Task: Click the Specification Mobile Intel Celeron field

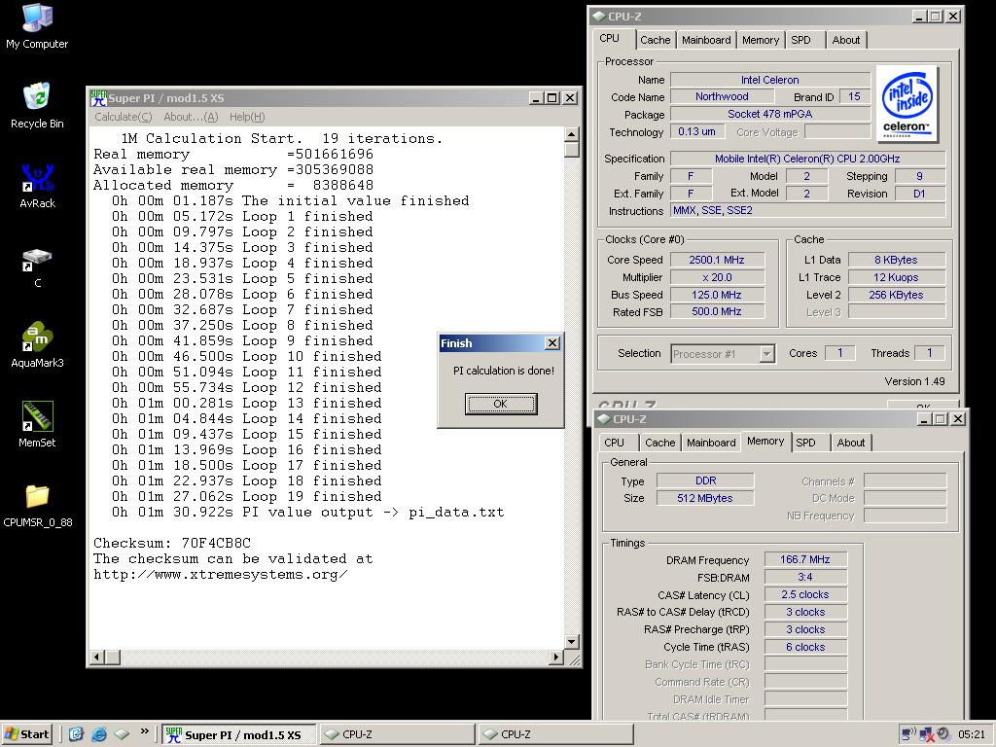Action: [807, 159]
